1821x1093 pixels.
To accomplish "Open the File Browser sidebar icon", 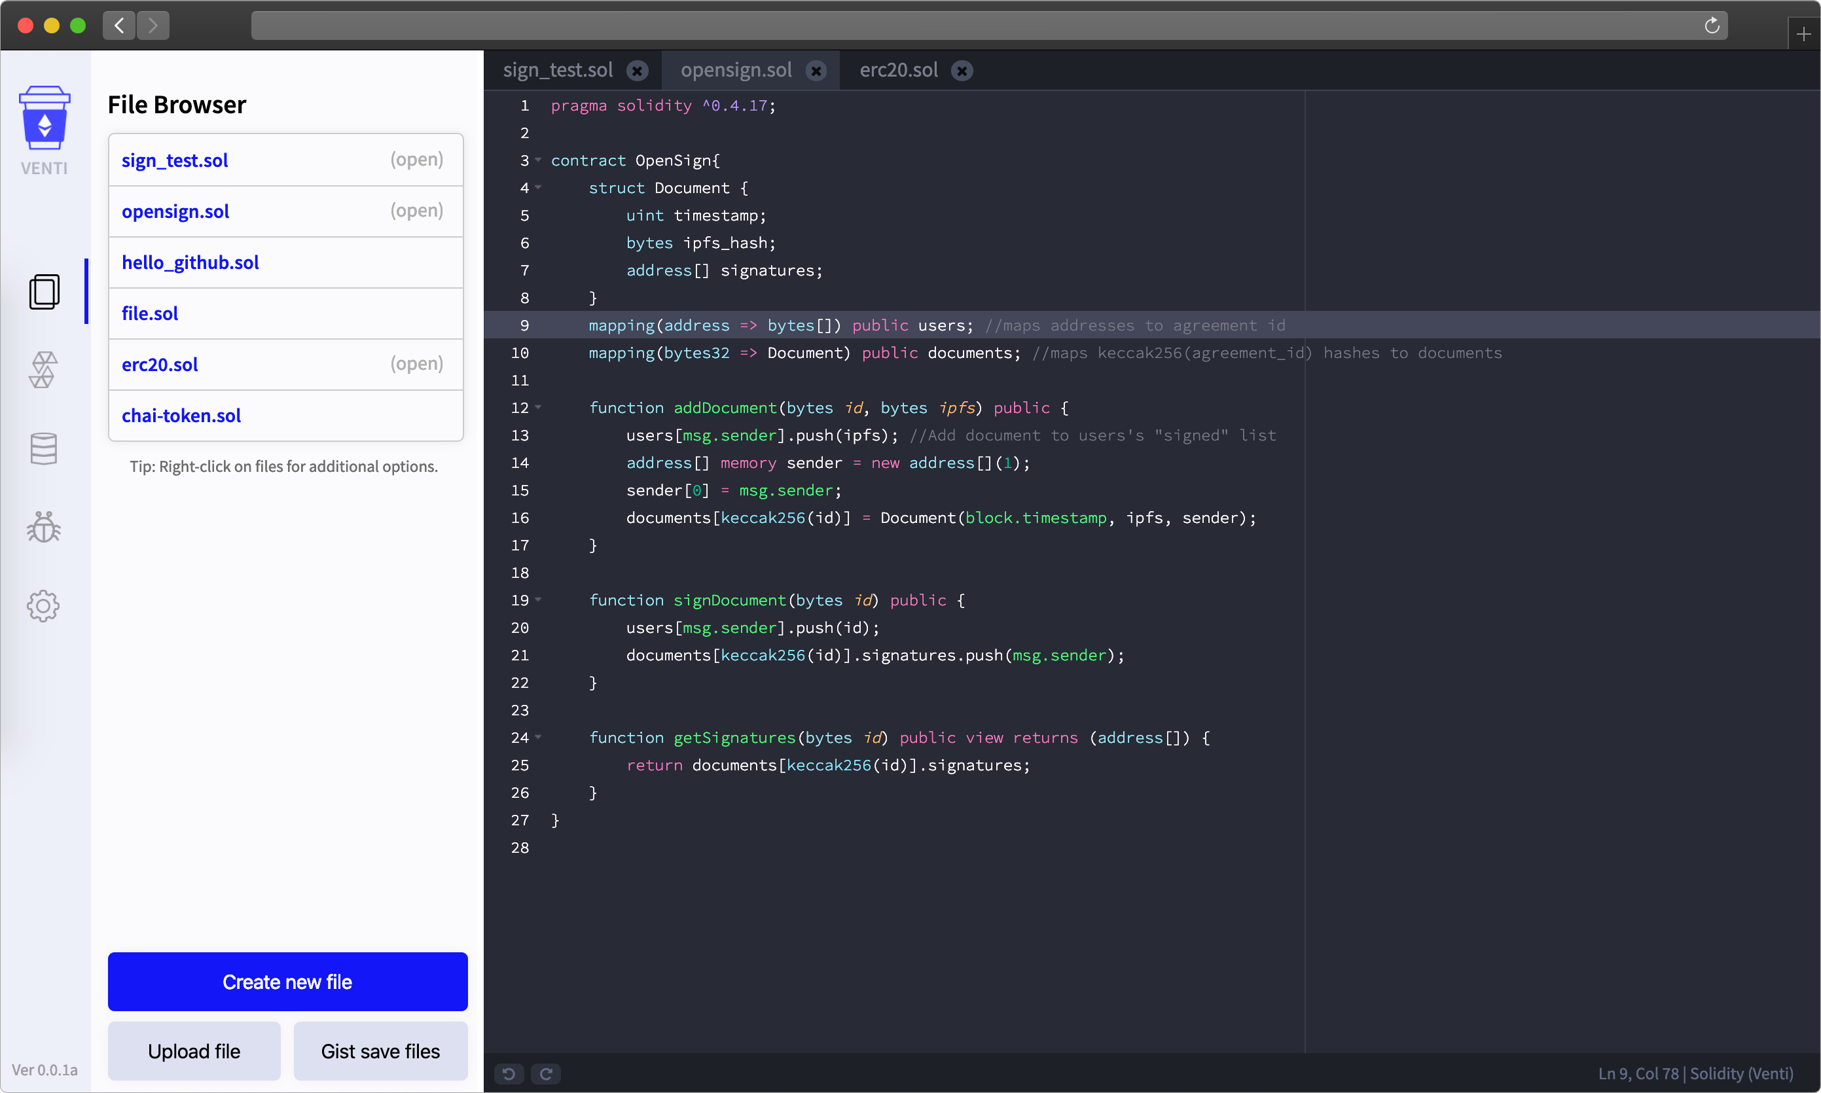I will (x=45, y=292).
